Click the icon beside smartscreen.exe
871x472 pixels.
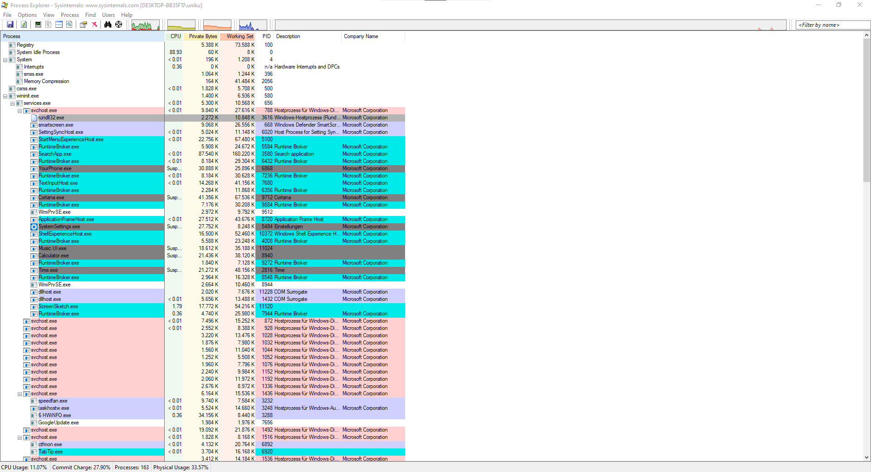pyautogui.click(x=34, y=125)
